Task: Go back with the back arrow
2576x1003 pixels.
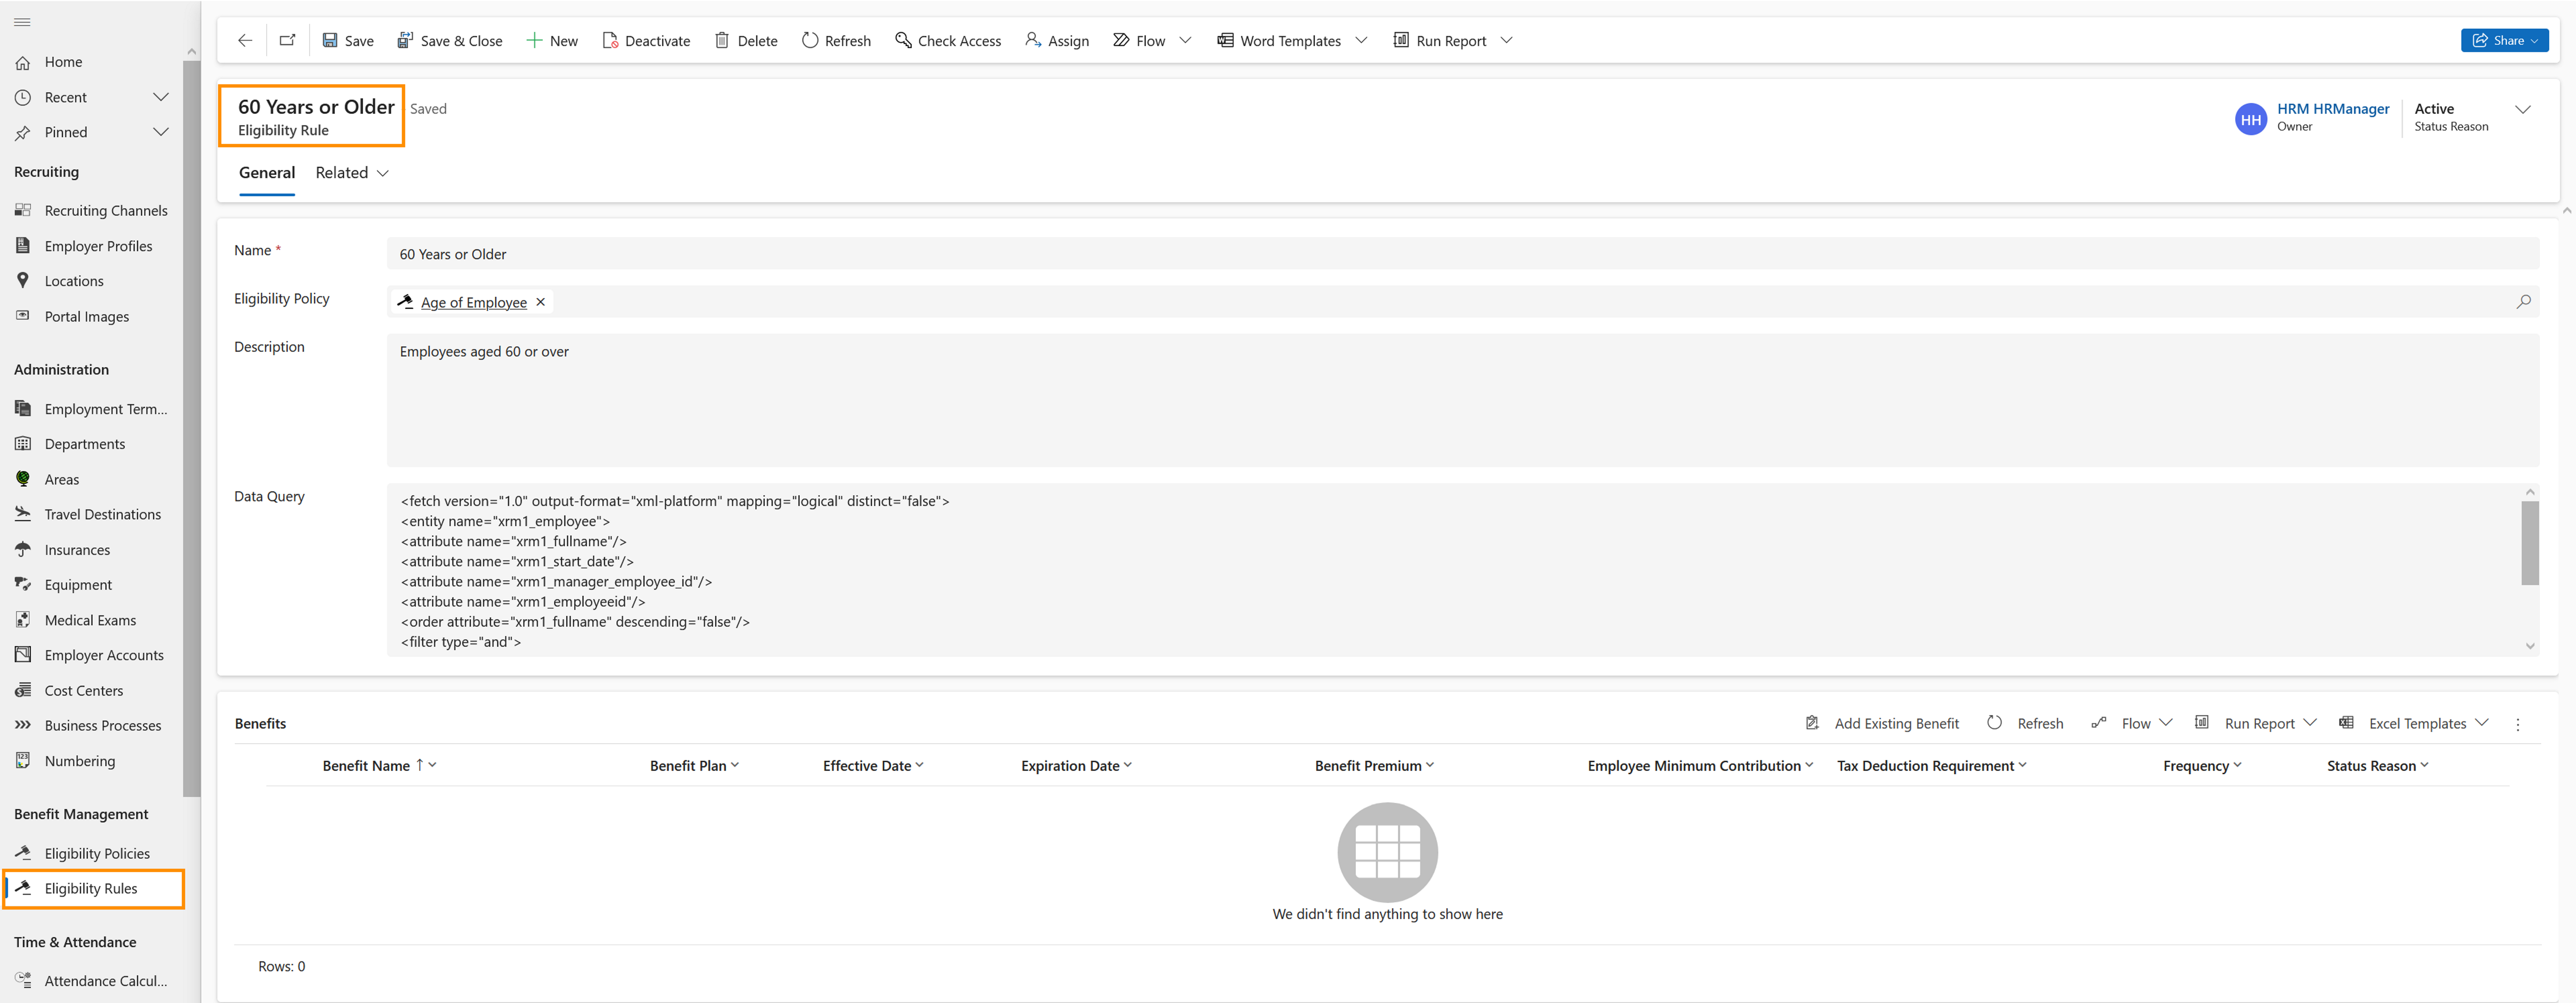Action: 245,41
